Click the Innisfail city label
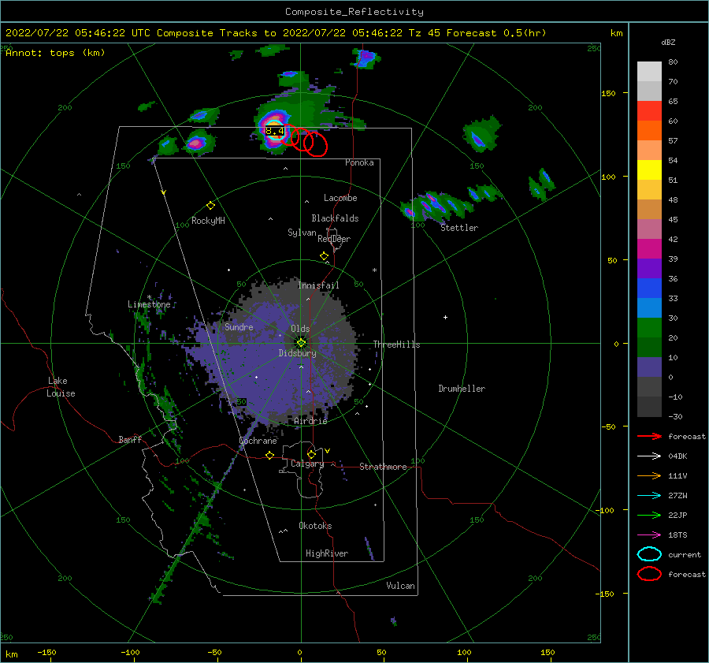The image size is (709, 663). click(318, 285)
